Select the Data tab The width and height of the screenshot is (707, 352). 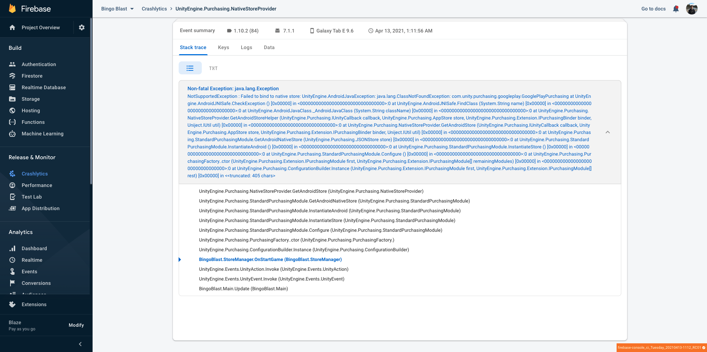coord(269,47)
